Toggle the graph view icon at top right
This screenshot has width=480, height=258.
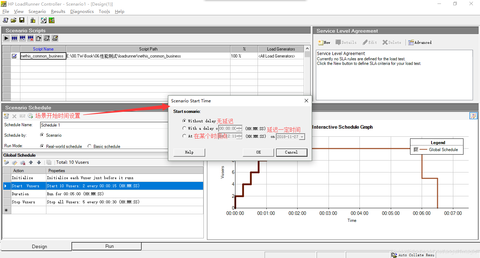point(474,116)
